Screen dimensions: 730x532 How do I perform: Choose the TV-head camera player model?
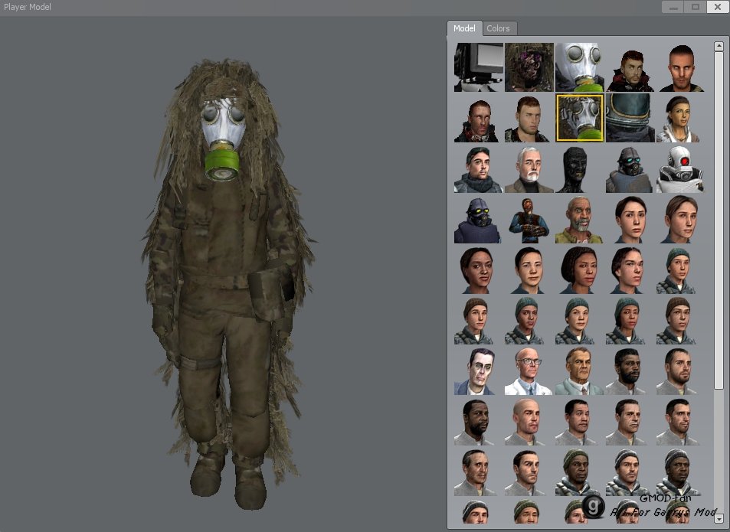(479, 67)
